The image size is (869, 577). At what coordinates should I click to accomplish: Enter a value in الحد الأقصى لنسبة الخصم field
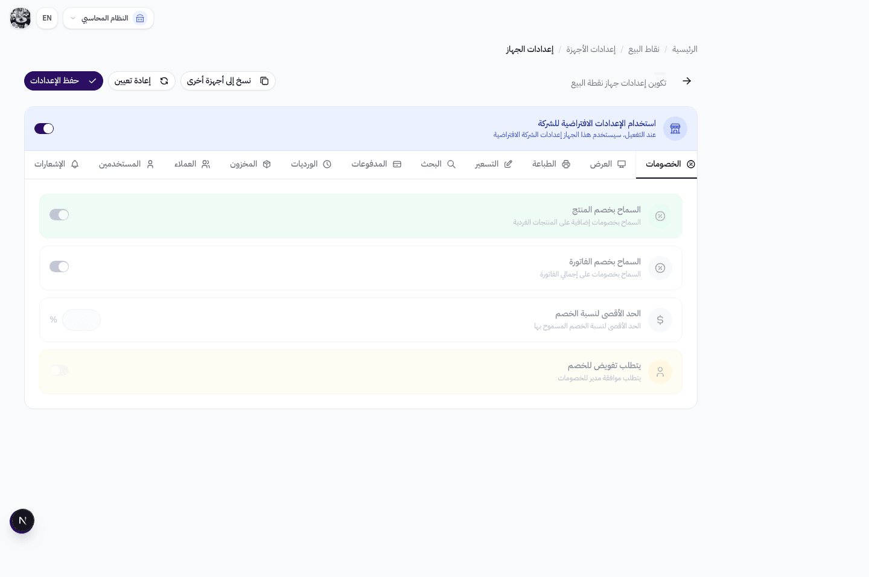(81, 319)
